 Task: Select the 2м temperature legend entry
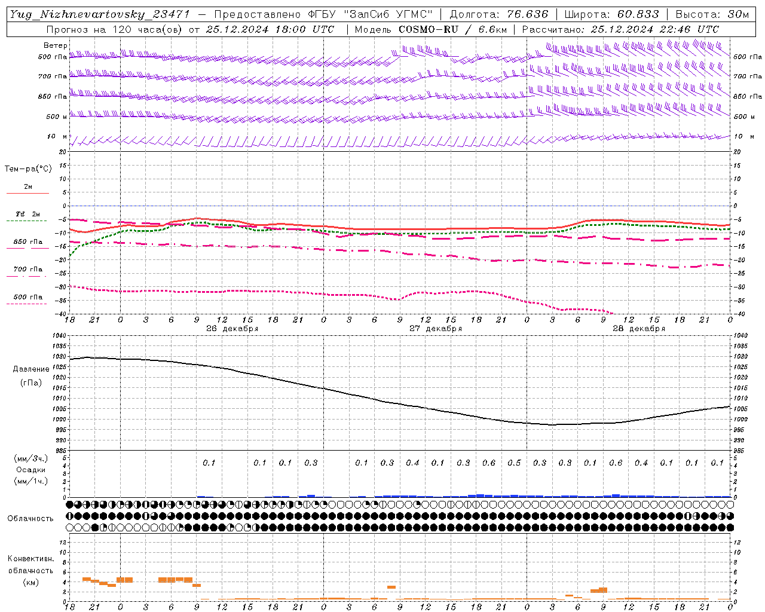[28, 186]
